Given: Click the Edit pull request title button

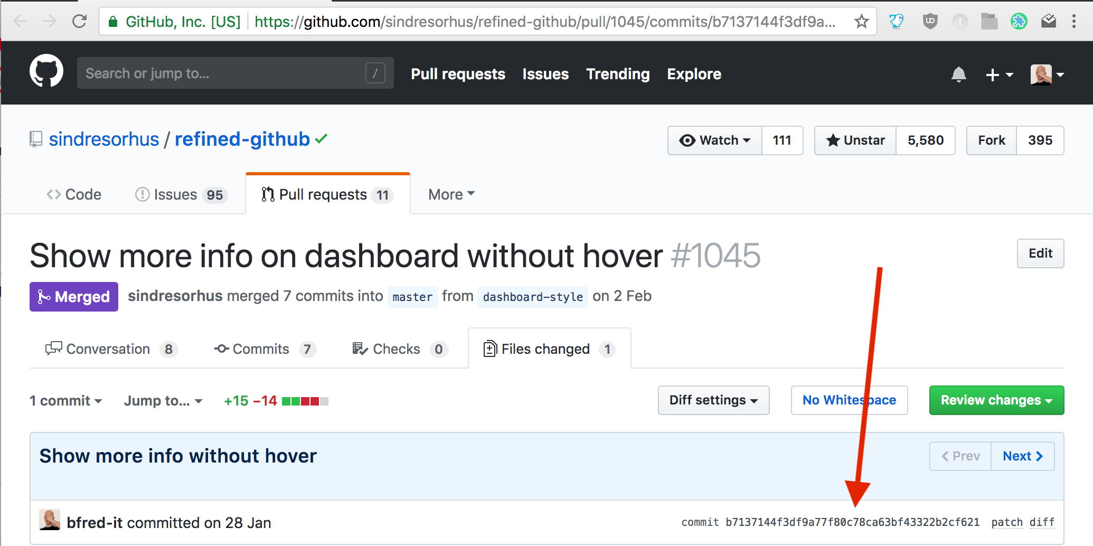Looking at the screenshot, I should click(1040, 253).
